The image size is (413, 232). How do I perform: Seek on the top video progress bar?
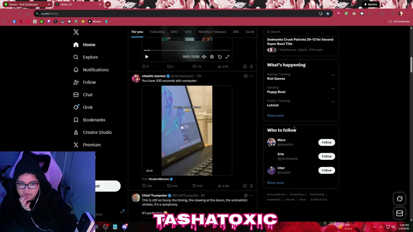click(187, 50)
